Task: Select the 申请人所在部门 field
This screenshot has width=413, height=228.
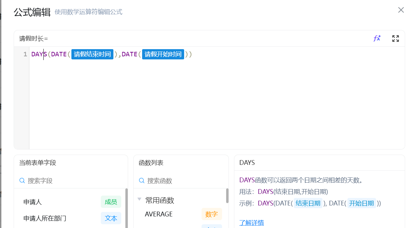Action: 45,218
